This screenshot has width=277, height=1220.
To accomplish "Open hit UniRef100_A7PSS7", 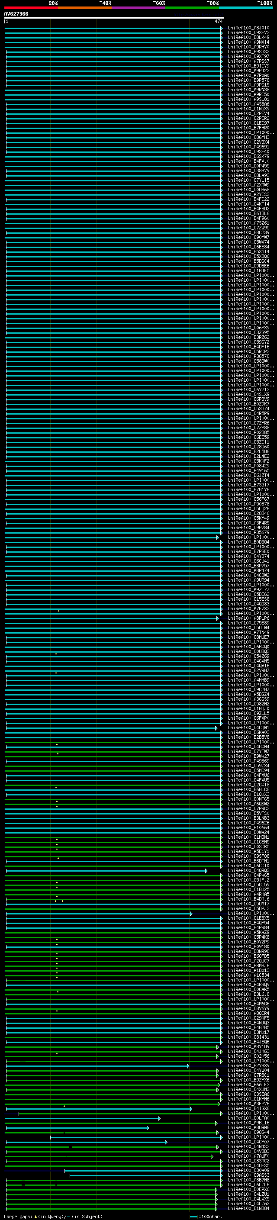I will [248, 61].
